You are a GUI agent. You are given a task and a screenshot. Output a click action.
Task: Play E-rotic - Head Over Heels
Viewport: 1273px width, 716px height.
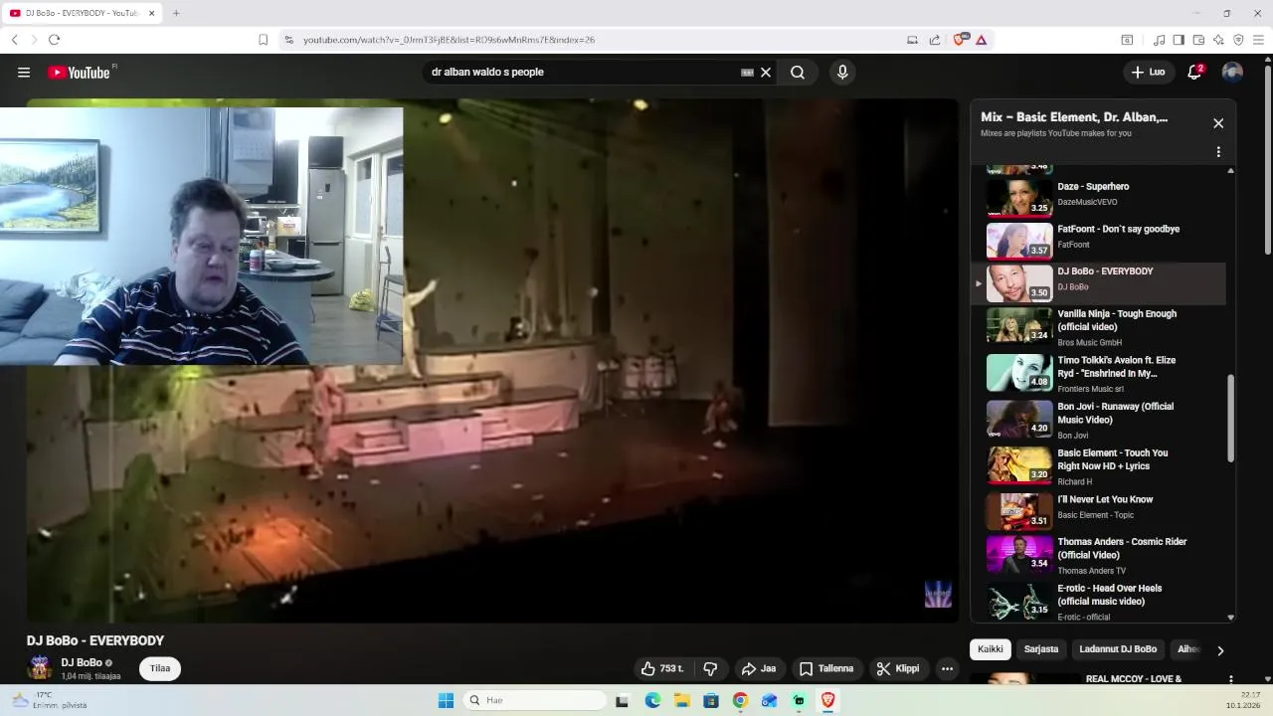coord(1099,602)
